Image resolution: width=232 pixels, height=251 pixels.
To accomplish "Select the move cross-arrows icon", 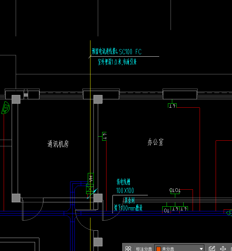I will (223, 249).
